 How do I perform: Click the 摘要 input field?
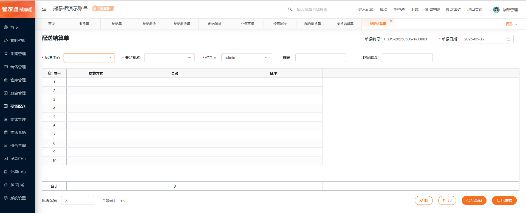(x=321, y=58)
